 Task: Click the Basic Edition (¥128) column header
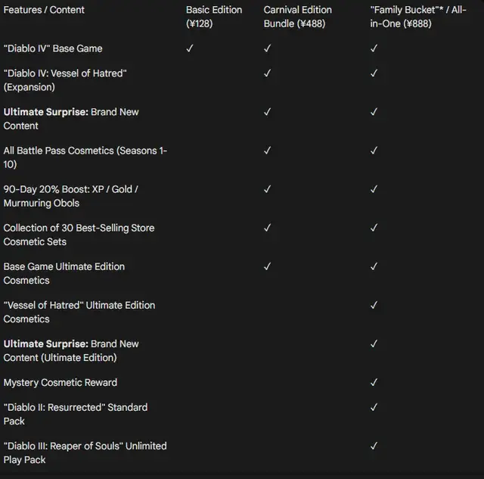[x=214, y=17]
